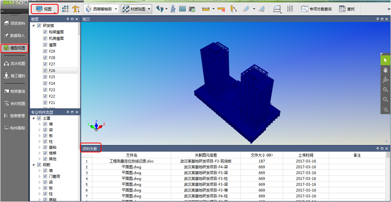Click the 上传时间 column header
Image resolution: width=391 pixels, height=202 pixels.
306,155
